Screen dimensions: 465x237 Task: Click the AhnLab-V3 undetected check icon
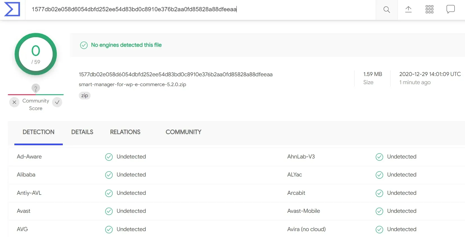(379, 157)
